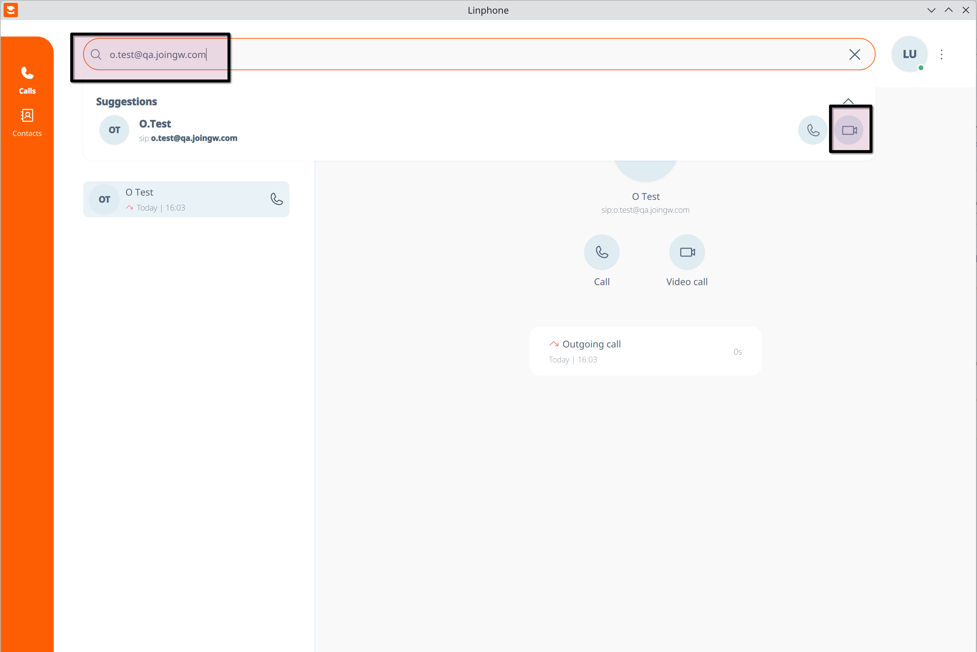Click the Linphone logo in title bar
The width and height of the screenshot is (977, 652).
pyautogui.click(x=11, y=10)
